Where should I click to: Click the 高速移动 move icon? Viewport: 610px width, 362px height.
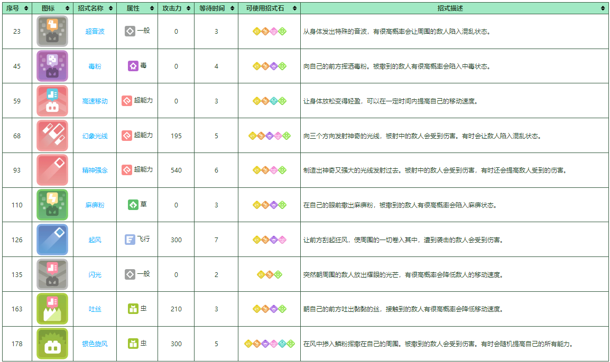[x=52, y=101]
